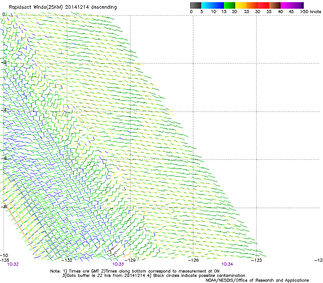The height and width of the screenshot is (283, 323).
Task: Click the '-132' longitude axis label
Action: point(67,260)
